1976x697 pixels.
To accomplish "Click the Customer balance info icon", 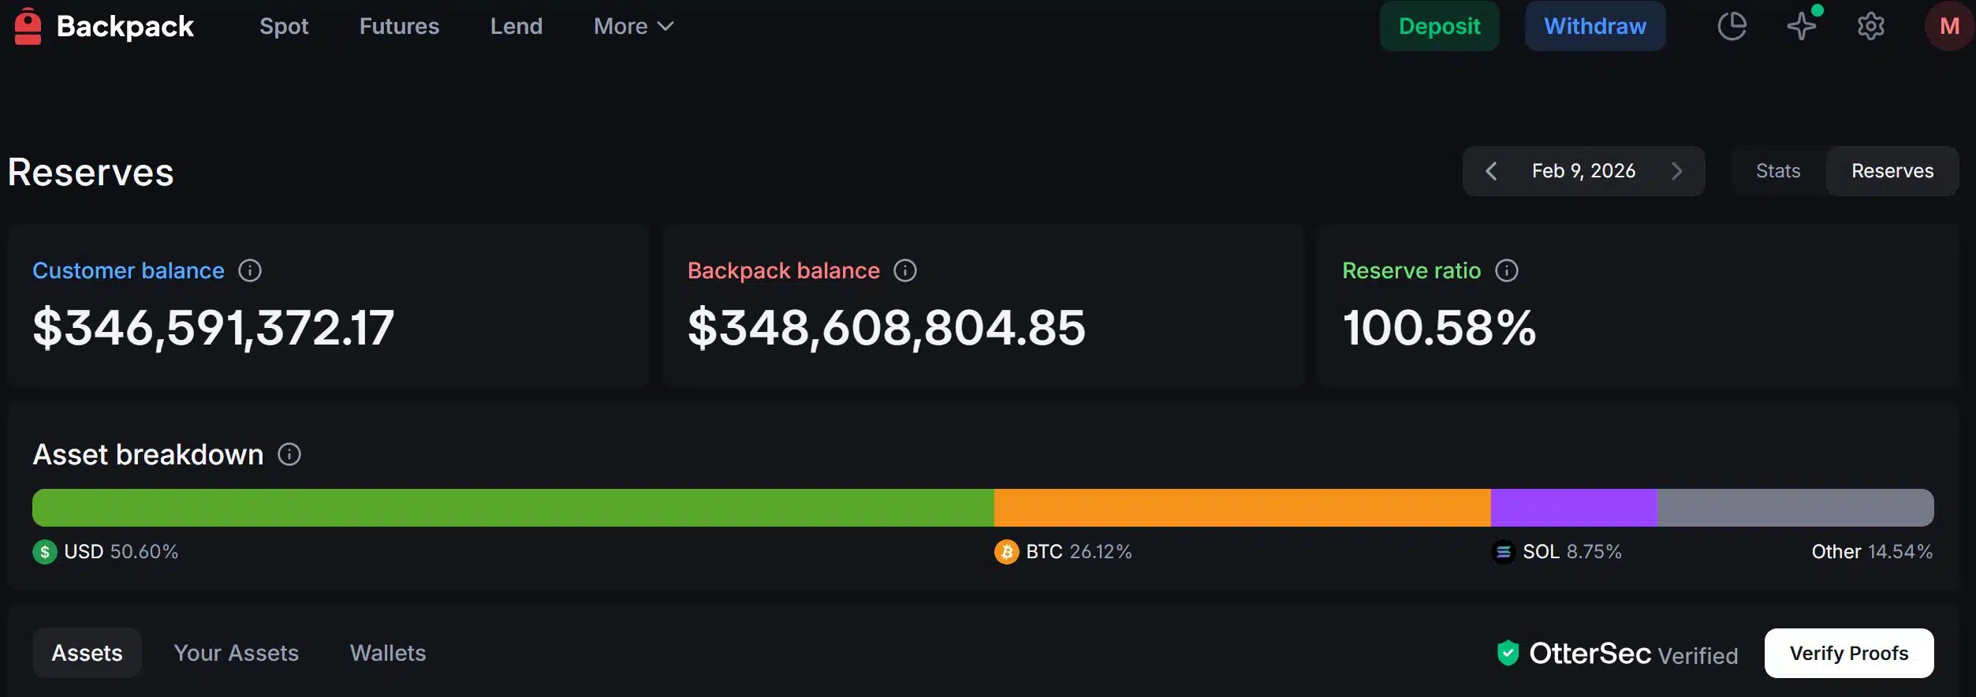I will coord(249,270).
